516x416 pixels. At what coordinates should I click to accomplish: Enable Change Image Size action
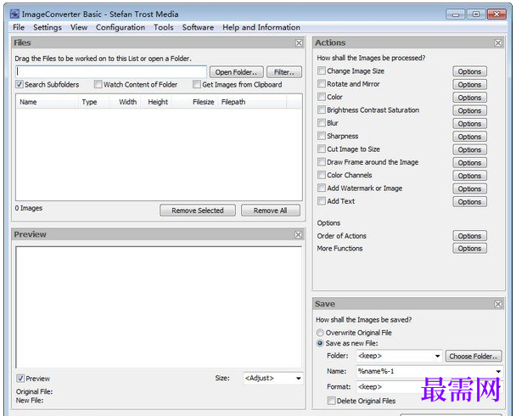coord(322,70)
